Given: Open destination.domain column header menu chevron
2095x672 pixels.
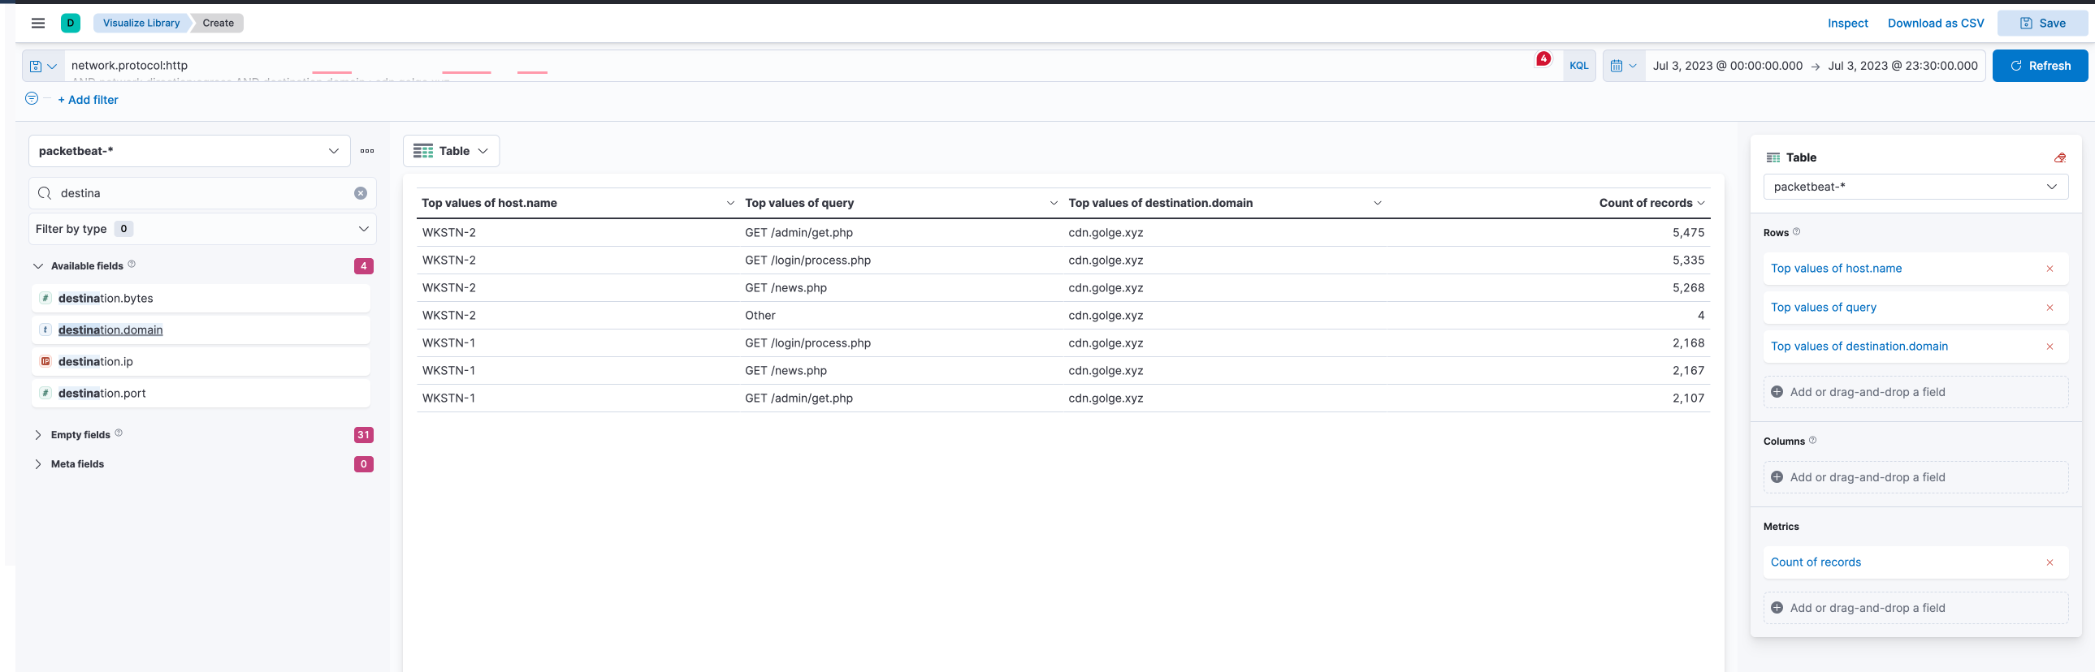Looking at the screenshot, I should tap(1377, 203).
